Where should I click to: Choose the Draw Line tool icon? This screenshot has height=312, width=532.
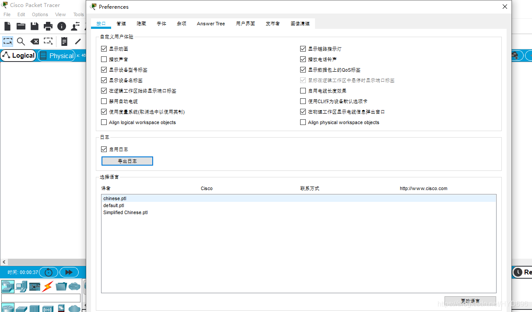[x=78, y=42]
